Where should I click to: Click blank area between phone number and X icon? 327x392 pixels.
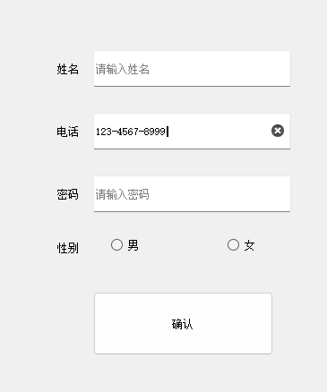[219, 132]
